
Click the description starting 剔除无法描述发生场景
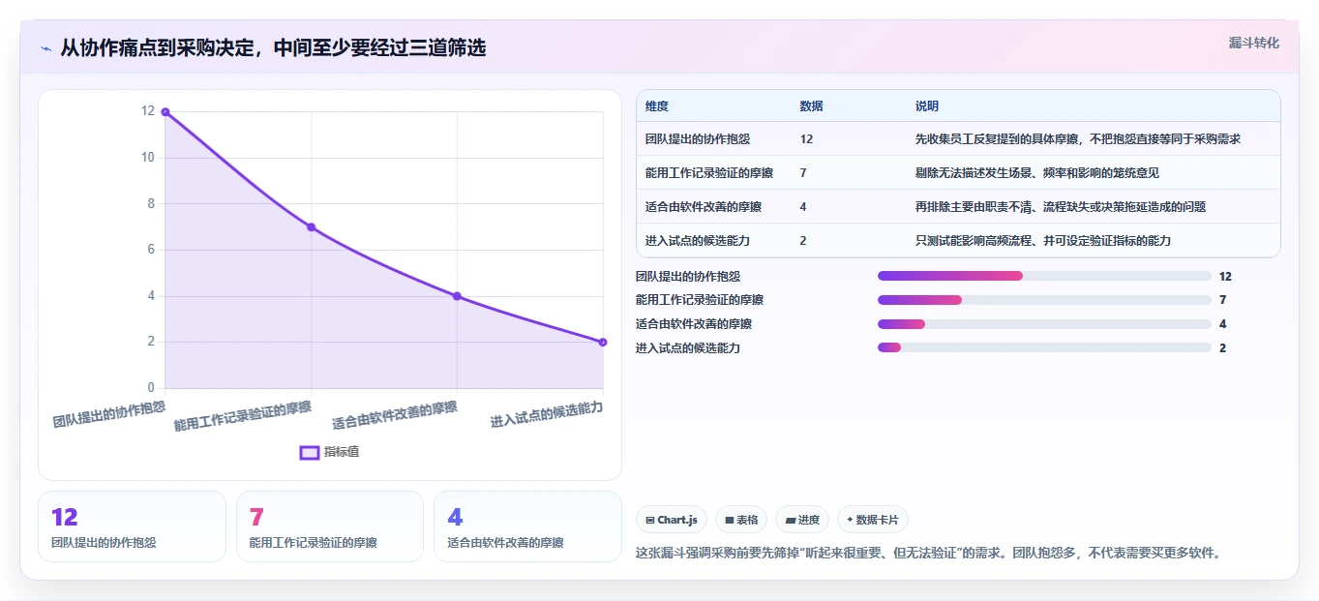pyautogui.click(x=1037, y=173)
